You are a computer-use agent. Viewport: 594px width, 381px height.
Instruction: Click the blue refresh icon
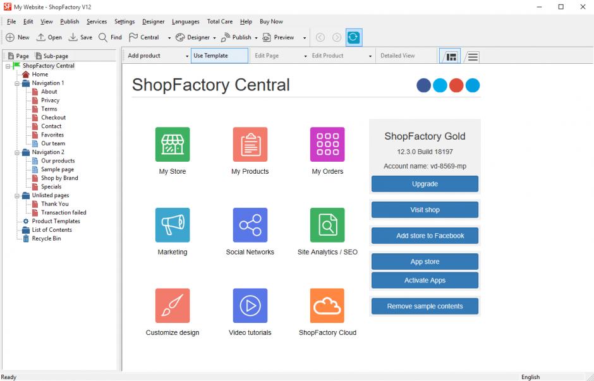point(354,37)
